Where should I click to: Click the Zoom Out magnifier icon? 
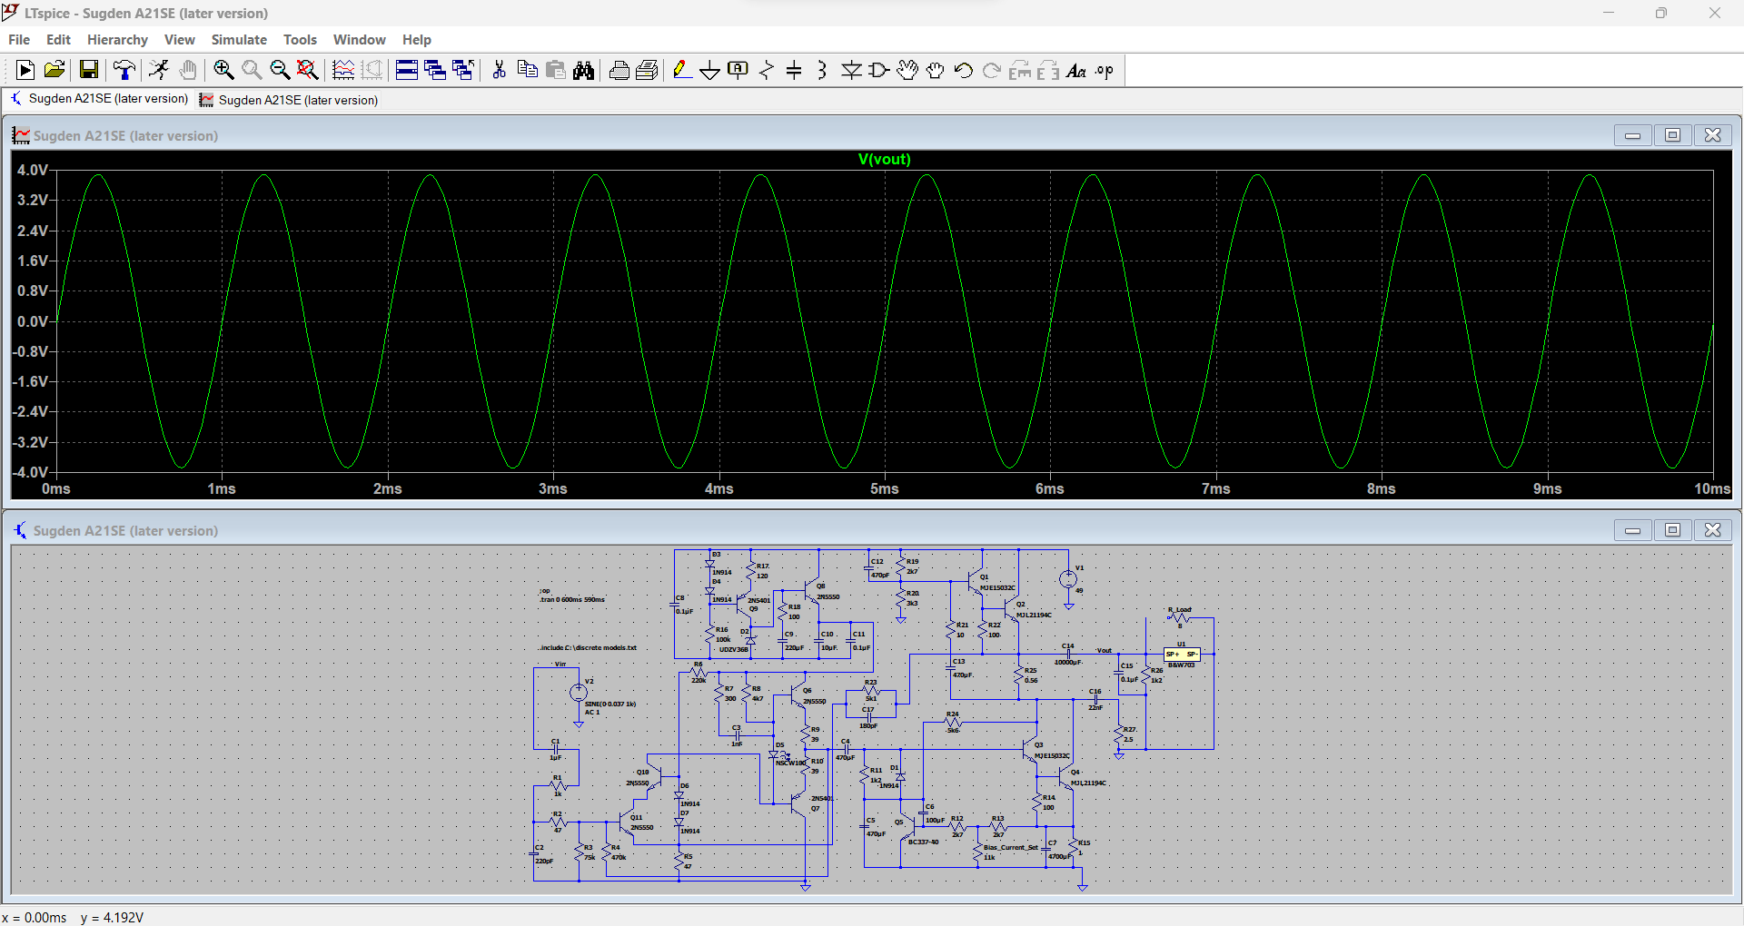point(280,70)
